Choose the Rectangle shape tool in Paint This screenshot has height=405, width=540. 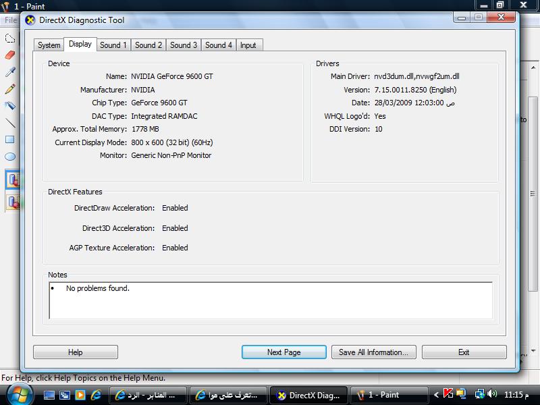click(x=10, y=140)
